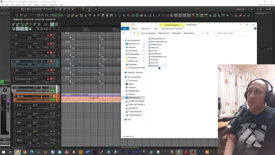Click the Stop transport button
275x155 pixels.
point(60,9)
